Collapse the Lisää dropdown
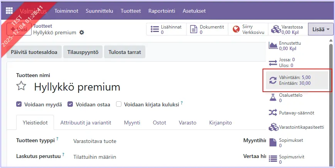Screen dimensions: 335x168 pyautogui.click(x=321, y=29)
